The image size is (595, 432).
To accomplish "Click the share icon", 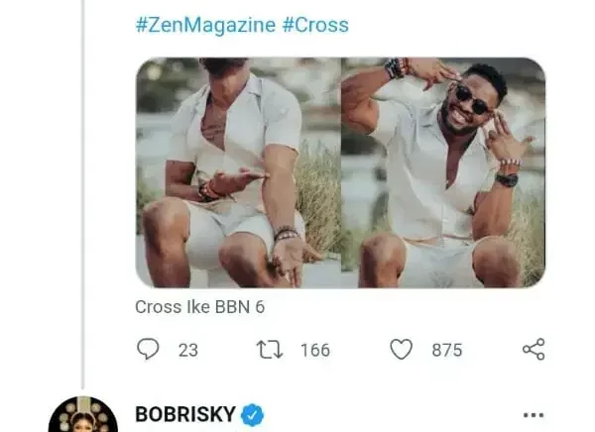I will coord(533,350).
